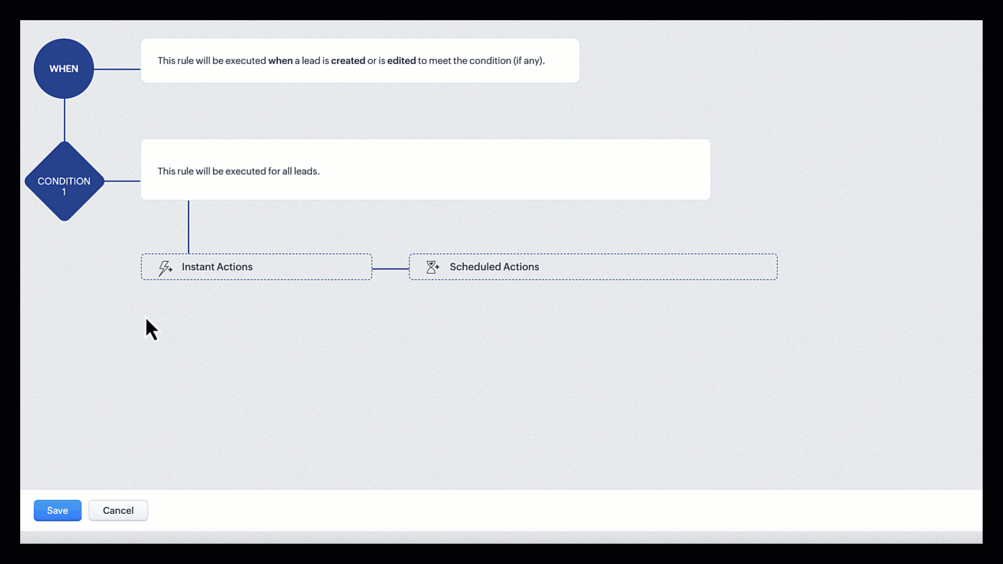
Task: Click the bold word "created" in rule text
Action: coord(348,61)
